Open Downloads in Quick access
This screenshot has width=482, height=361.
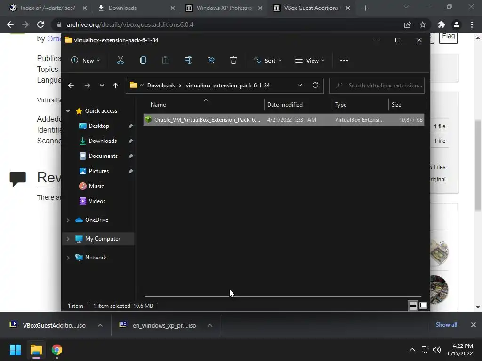(x=103, y=141)
